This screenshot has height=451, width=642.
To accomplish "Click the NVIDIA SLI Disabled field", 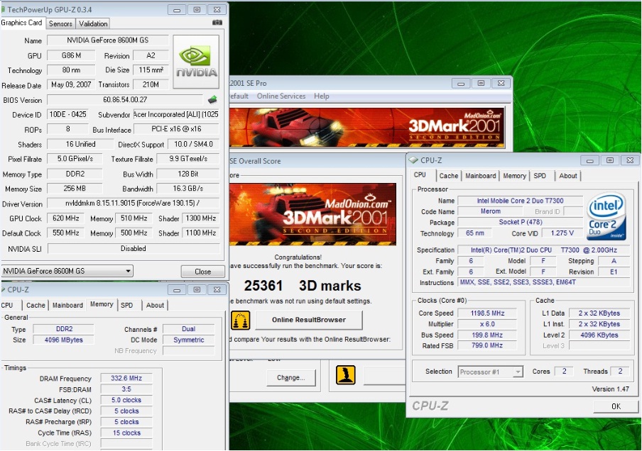I will pyautogui.click(x=133, y=248).
